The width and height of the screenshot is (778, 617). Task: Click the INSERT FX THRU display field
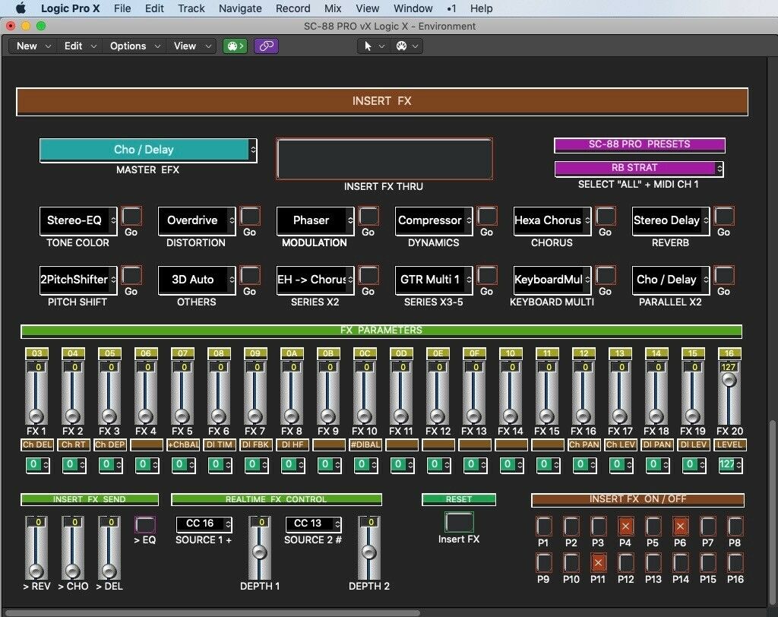[385, 158]
